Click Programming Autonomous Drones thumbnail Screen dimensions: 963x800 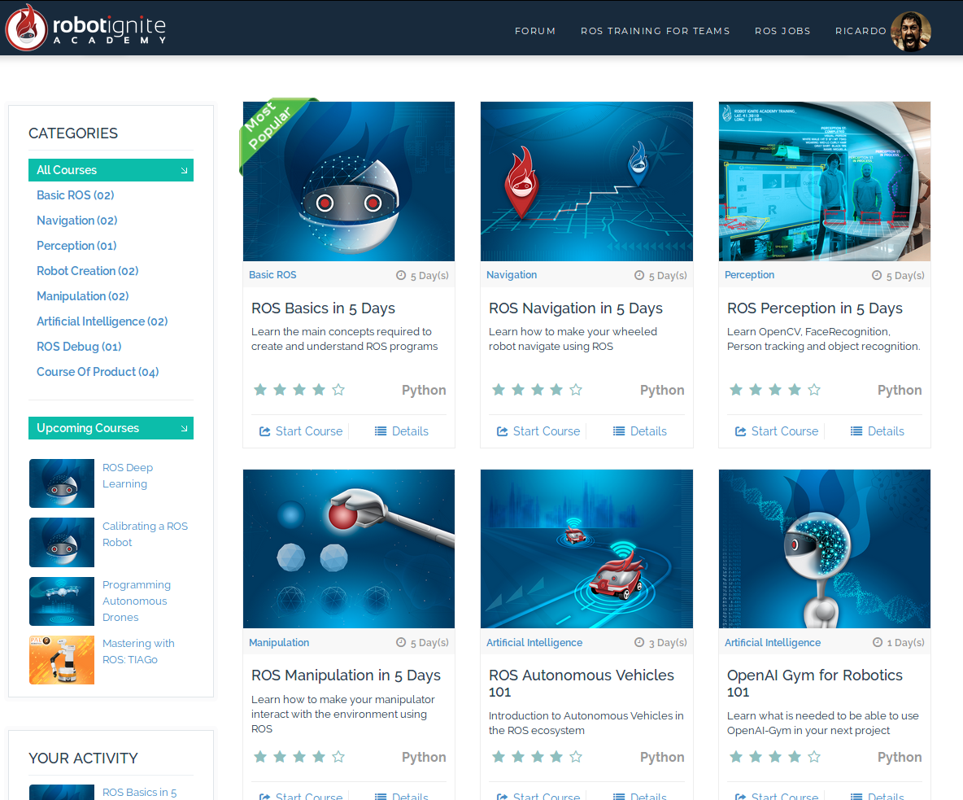[62, 601]
